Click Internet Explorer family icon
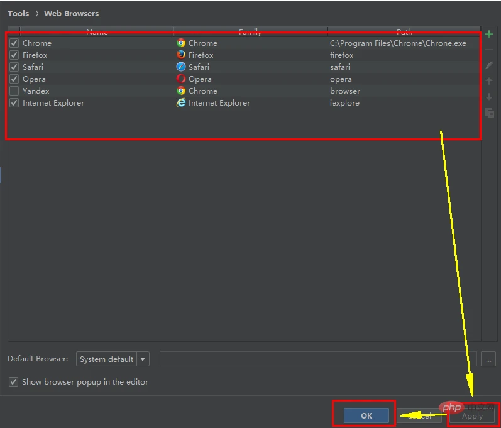Image resolution: width=501 pixels, height=428 pixels. [x=181, y=102]
